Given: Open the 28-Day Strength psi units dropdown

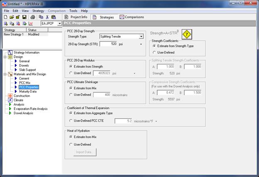Looking at the screenshot, I should [141, 44].
